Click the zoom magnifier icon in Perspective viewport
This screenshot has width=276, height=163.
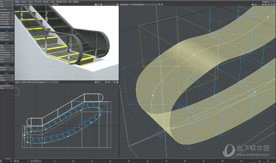pyautogui.click(x=271, y=5)
